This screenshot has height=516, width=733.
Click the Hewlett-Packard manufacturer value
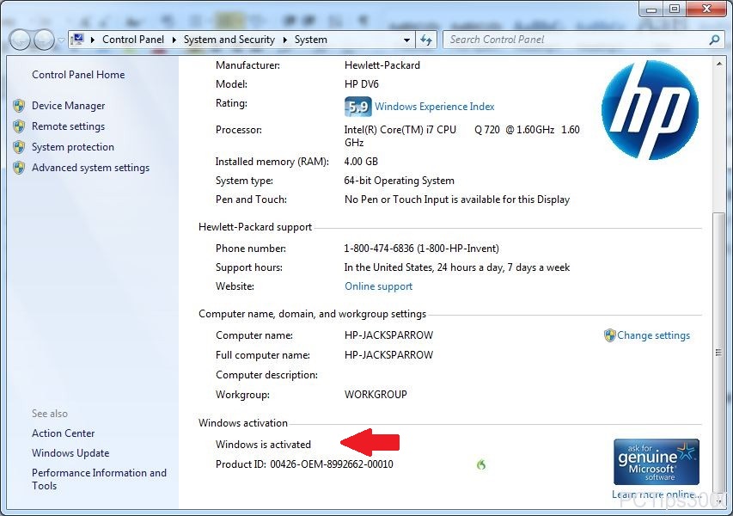coord(382,65)
